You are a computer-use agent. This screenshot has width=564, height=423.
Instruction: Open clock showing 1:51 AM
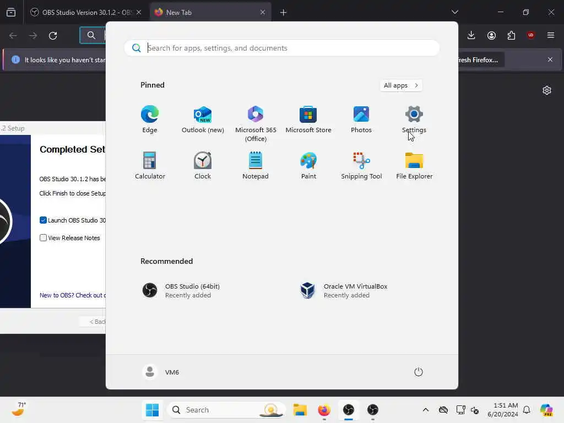pos(503,410)
